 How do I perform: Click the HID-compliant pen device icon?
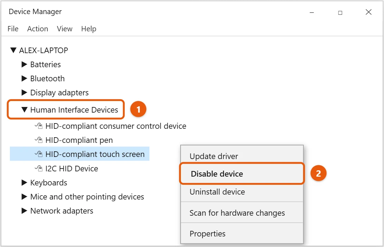pos(39,140)
